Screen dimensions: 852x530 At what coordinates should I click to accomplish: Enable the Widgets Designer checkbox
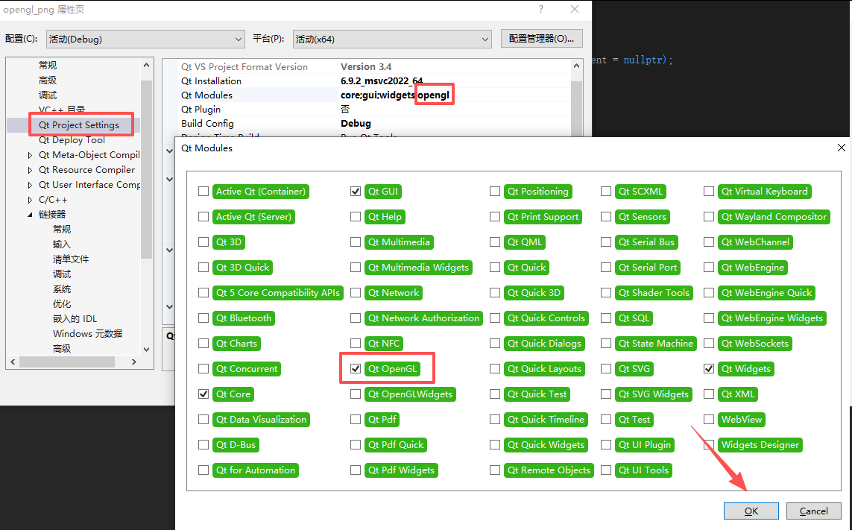coord(709,445)
